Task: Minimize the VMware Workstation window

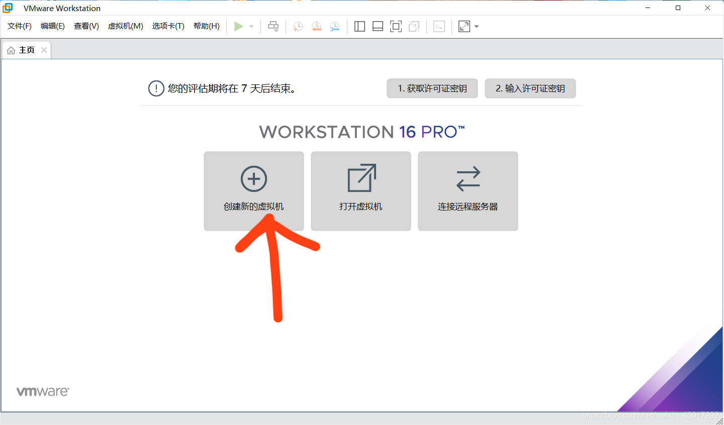Action: tap(648, 8)
